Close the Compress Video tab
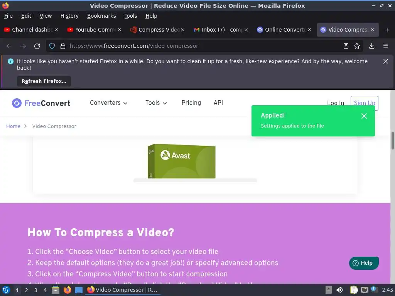The width and height of the screenshot is (395, 296). [183, 30]
